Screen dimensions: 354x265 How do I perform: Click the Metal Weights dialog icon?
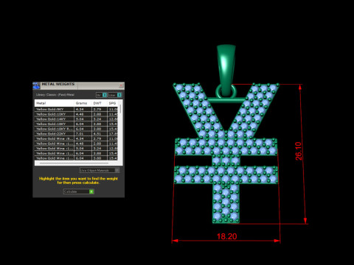click(36, 85)
